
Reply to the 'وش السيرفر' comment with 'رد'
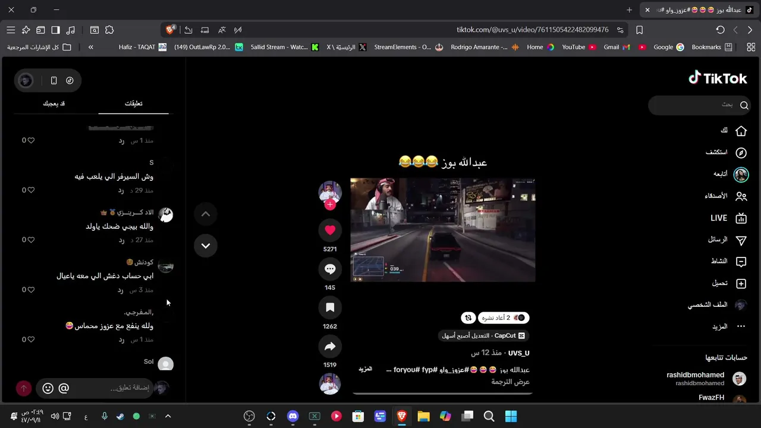[x=121, y=190]
